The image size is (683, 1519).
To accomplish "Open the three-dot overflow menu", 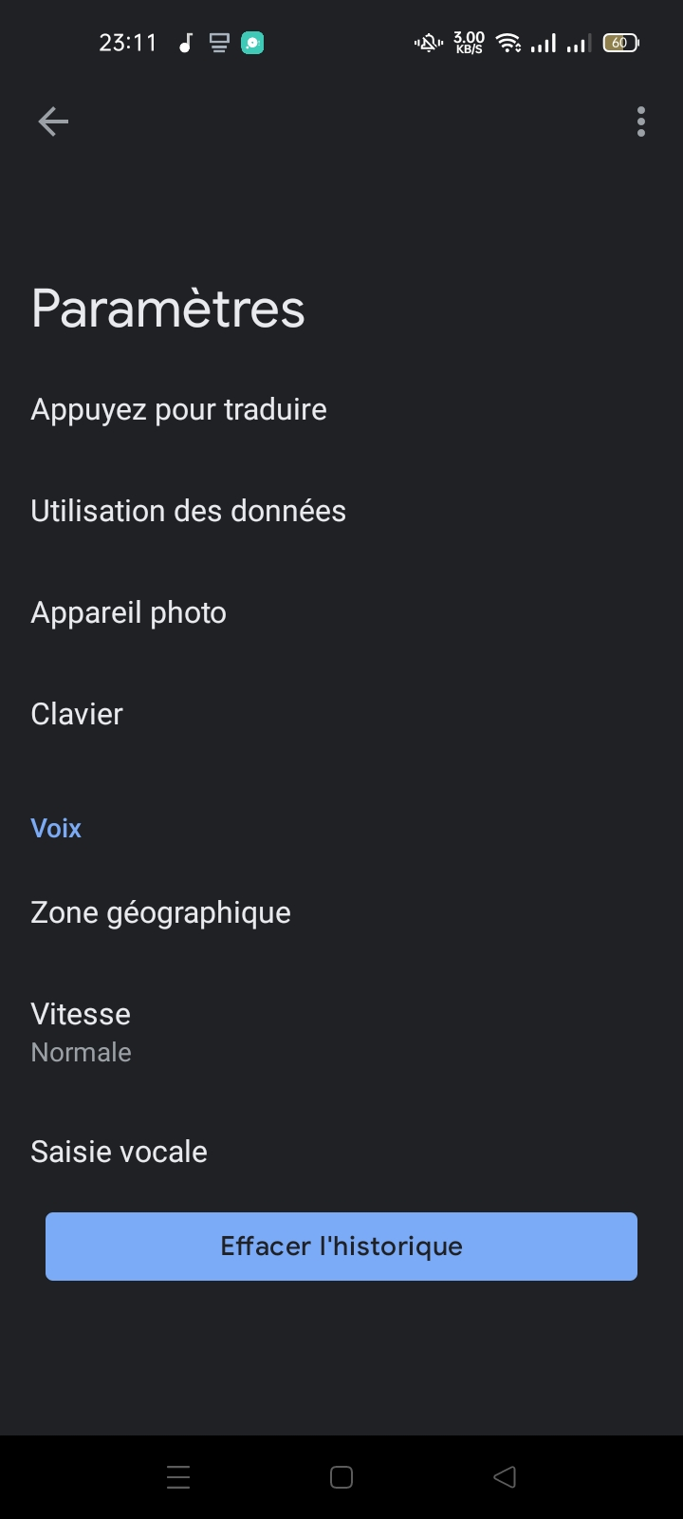I will pos(641,122).
